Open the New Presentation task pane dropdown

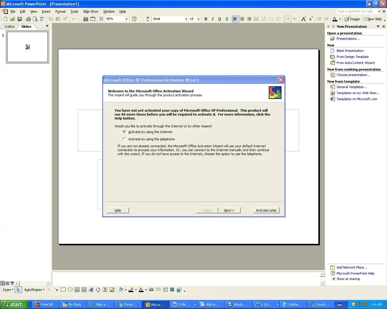coord(378,27)
